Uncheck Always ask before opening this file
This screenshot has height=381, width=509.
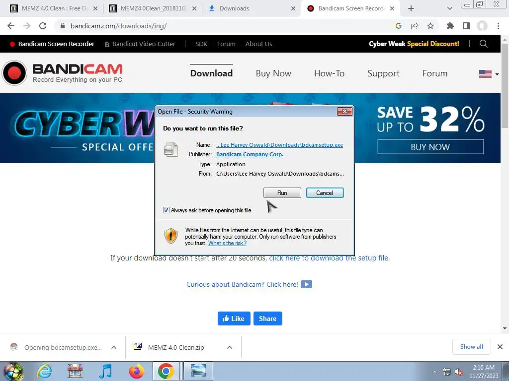pos(166,210)
